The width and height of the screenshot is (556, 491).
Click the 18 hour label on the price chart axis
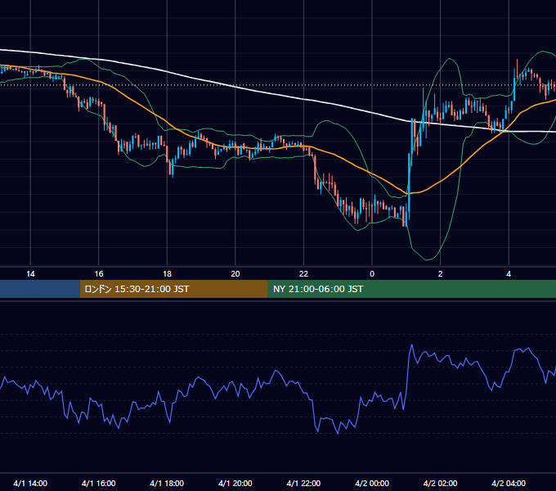pyautogui.click(x=167, y=274)
